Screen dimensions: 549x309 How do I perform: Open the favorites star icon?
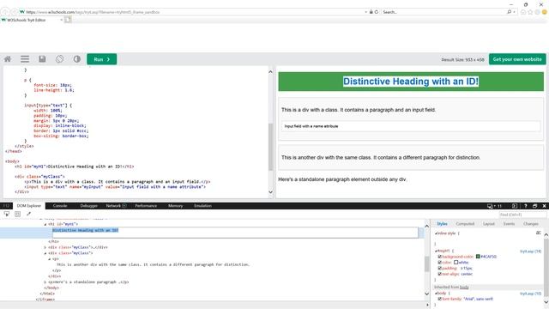530,12
